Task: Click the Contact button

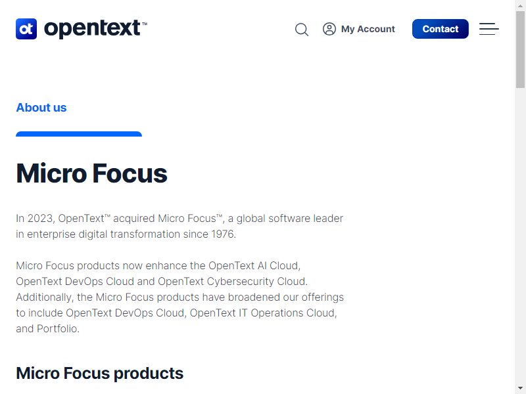Action: pos(440,29)
